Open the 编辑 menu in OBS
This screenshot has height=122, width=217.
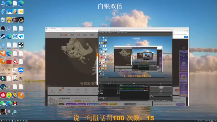click(x=103, y=32)
